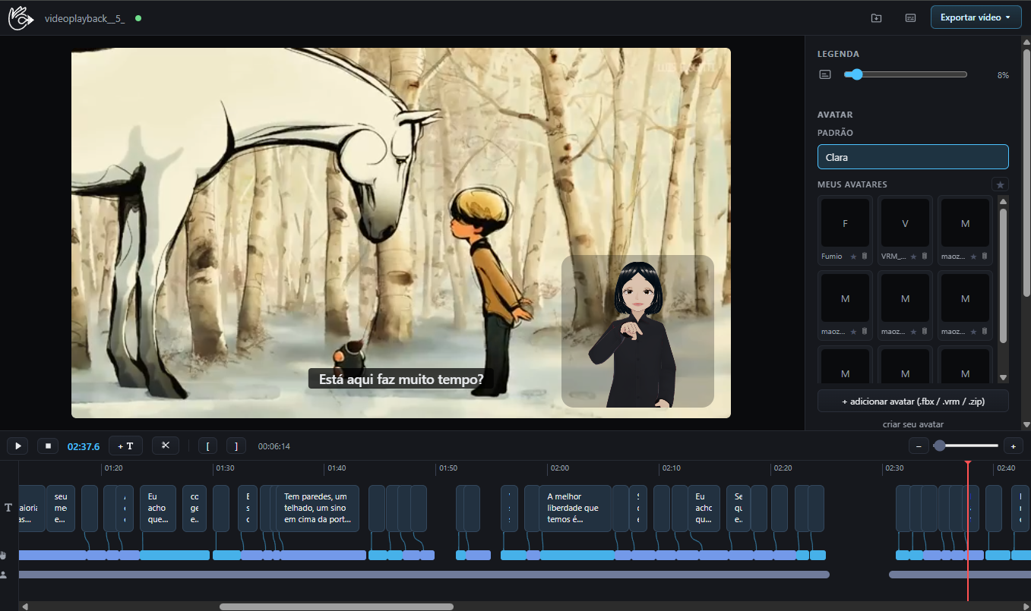Click the 01:30 mark on time ruler
This screenshot has height=611, width=1031.
225,468
